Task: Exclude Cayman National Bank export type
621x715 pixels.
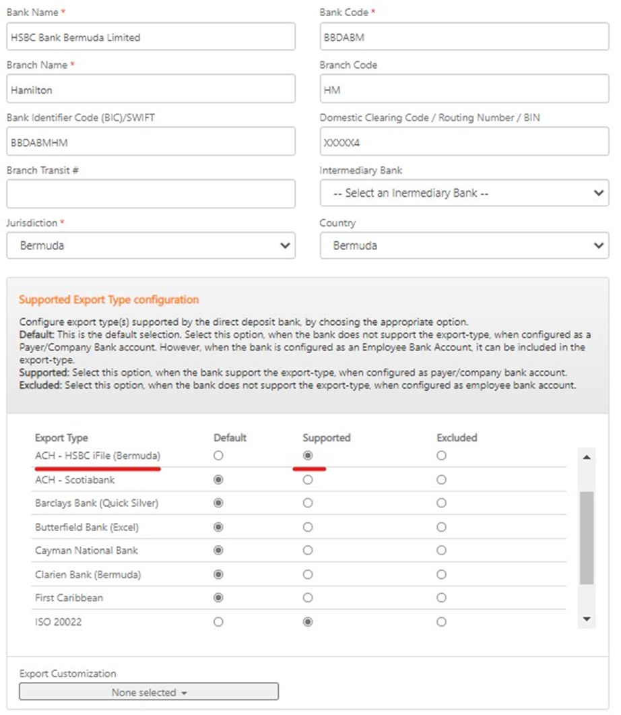Action: [441, 551]
